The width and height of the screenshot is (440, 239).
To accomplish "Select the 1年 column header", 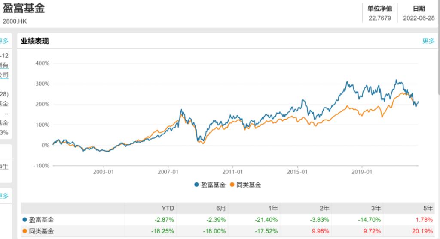I will pos(272,208).
